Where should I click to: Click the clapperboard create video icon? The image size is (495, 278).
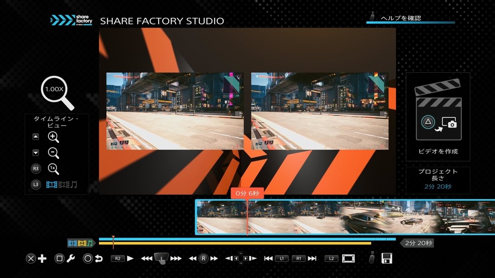click(x=438, y=109)
